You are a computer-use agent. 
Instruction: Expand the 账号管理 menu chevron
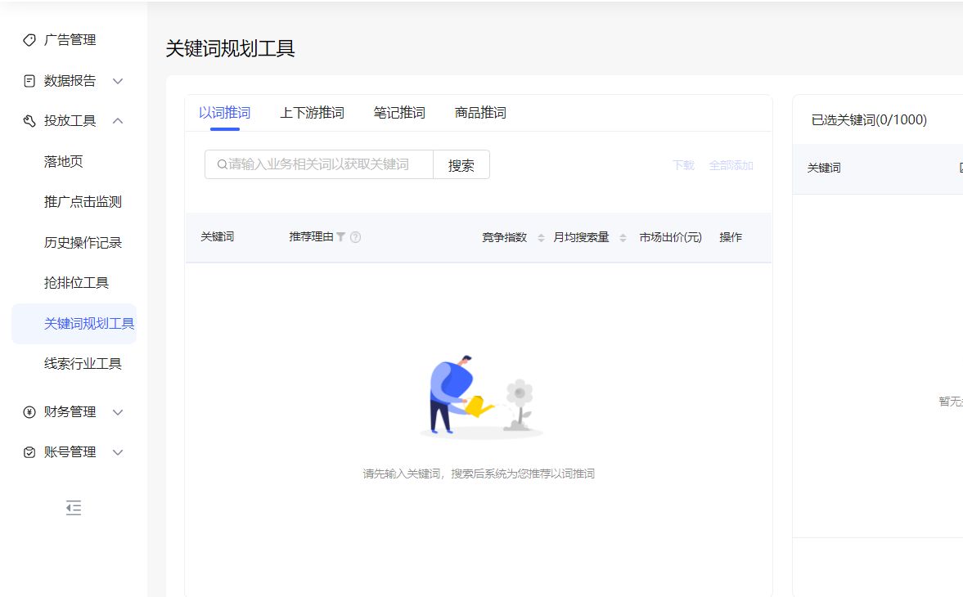pyautogui.click(x=118, y=452)
